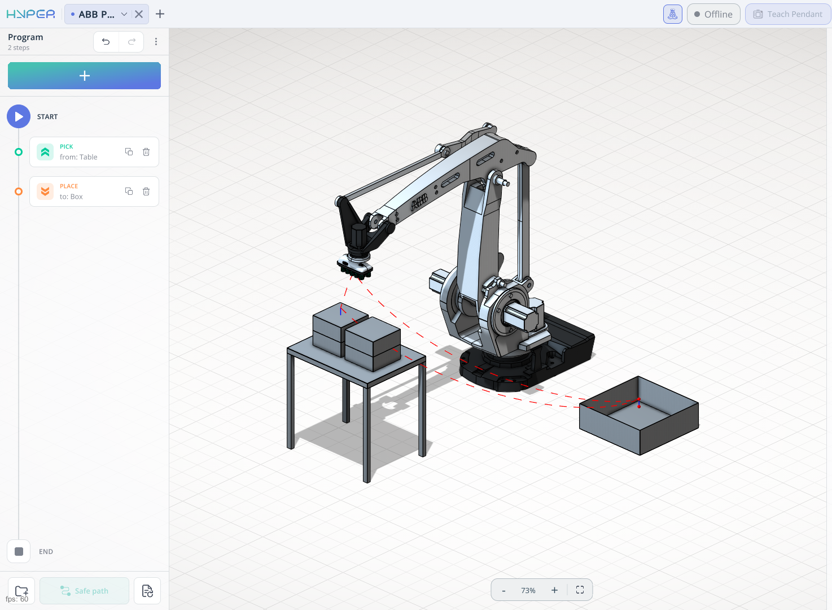Image resolution: width=832 pixels, height=610 pixels.
Task: Click the "2 steps" count text
Action: pyautogui.click(x=19, y=48)
